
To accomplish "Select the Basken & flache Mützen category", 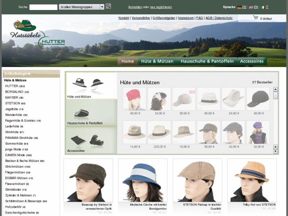I will click(25, 161).
